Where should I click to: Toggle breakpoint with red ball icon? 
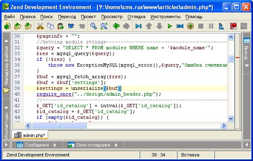[234, 26]
